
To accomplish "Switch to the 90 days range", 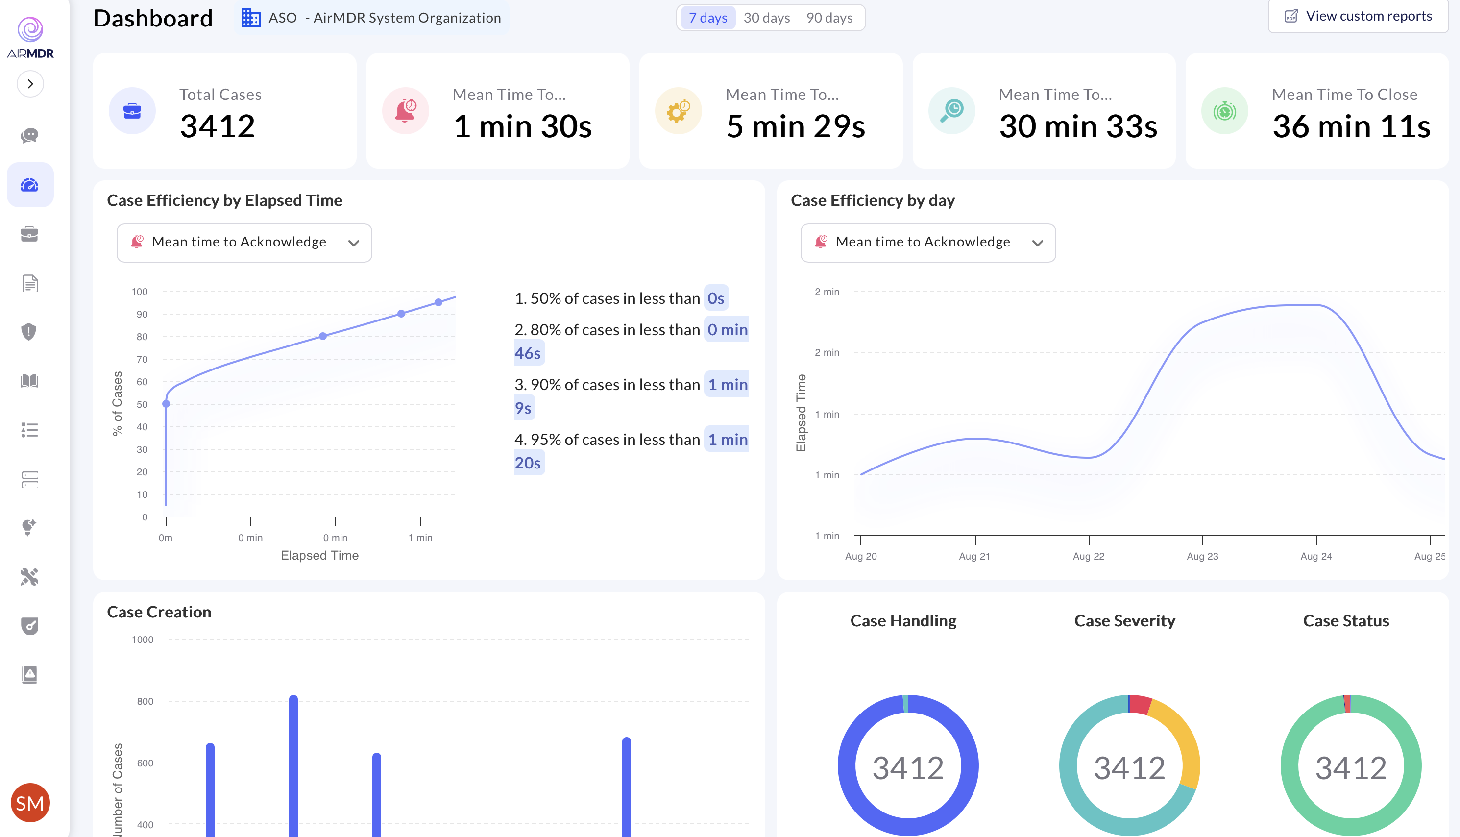I will pos(828,18).
